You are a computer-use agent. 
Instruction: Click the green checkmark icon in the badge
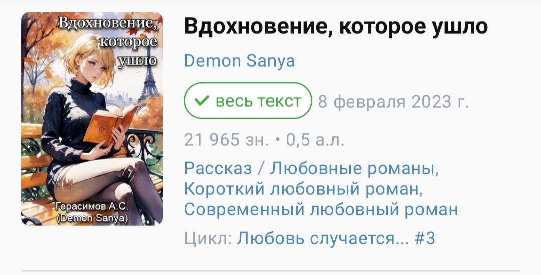coord(202,101)
